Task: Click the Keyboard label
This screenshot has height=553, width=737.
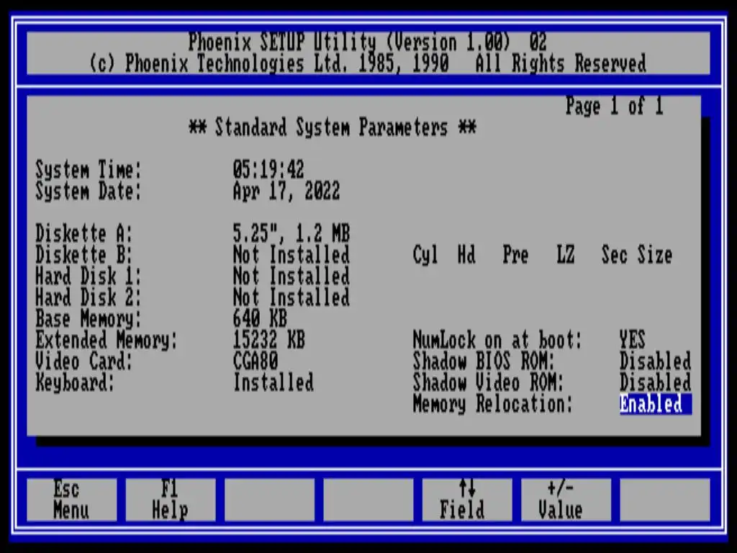Action: pos(75,383)
